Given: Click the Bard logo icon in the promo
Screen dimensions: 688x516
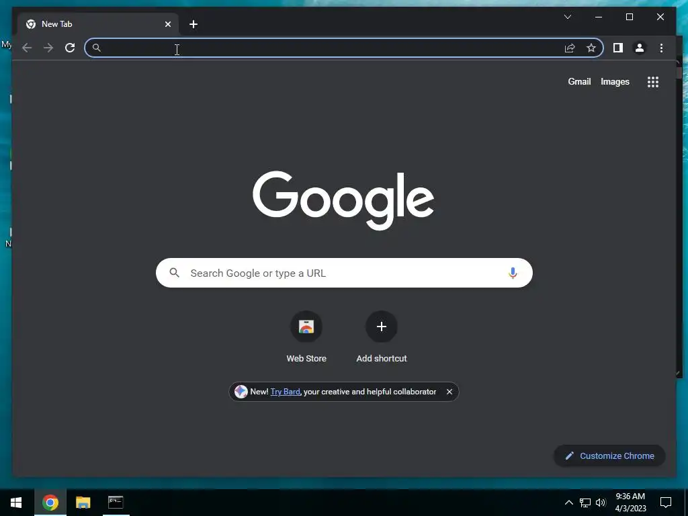Looking at the screenshot, I should coord(241,392).
